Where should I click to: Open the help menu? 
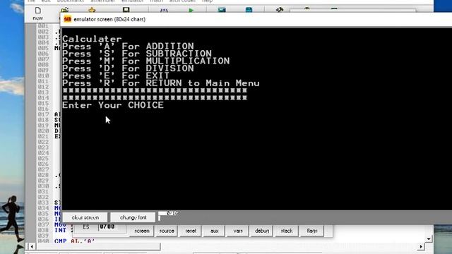click(x=207, y=1)
